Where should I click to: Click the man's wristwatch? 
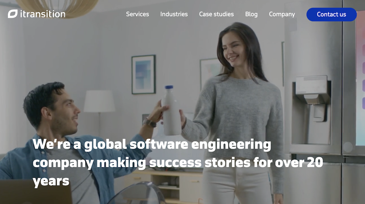click(x=150, y=123)
